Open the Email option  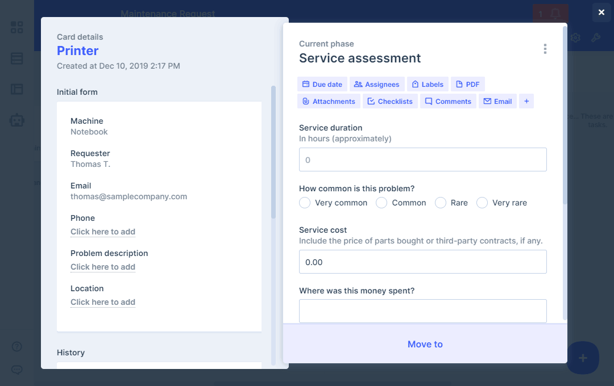[497, 101]
